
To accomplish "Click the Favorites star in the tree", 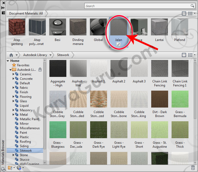I will pos(14,65).
